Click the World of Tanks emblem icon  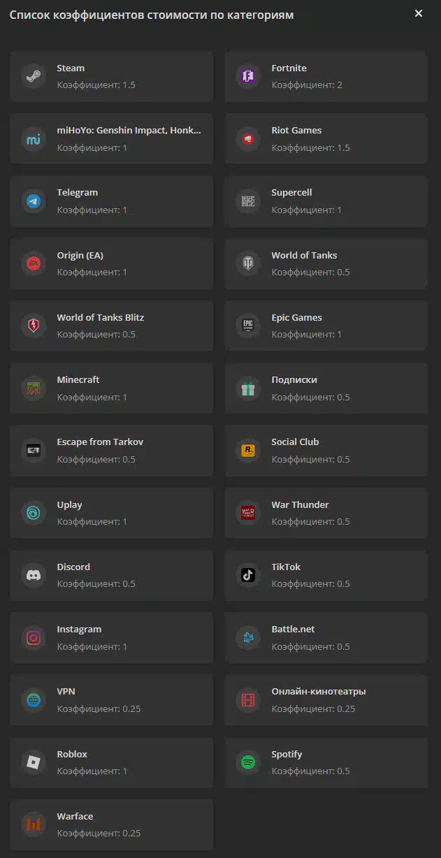pos(247,263)
